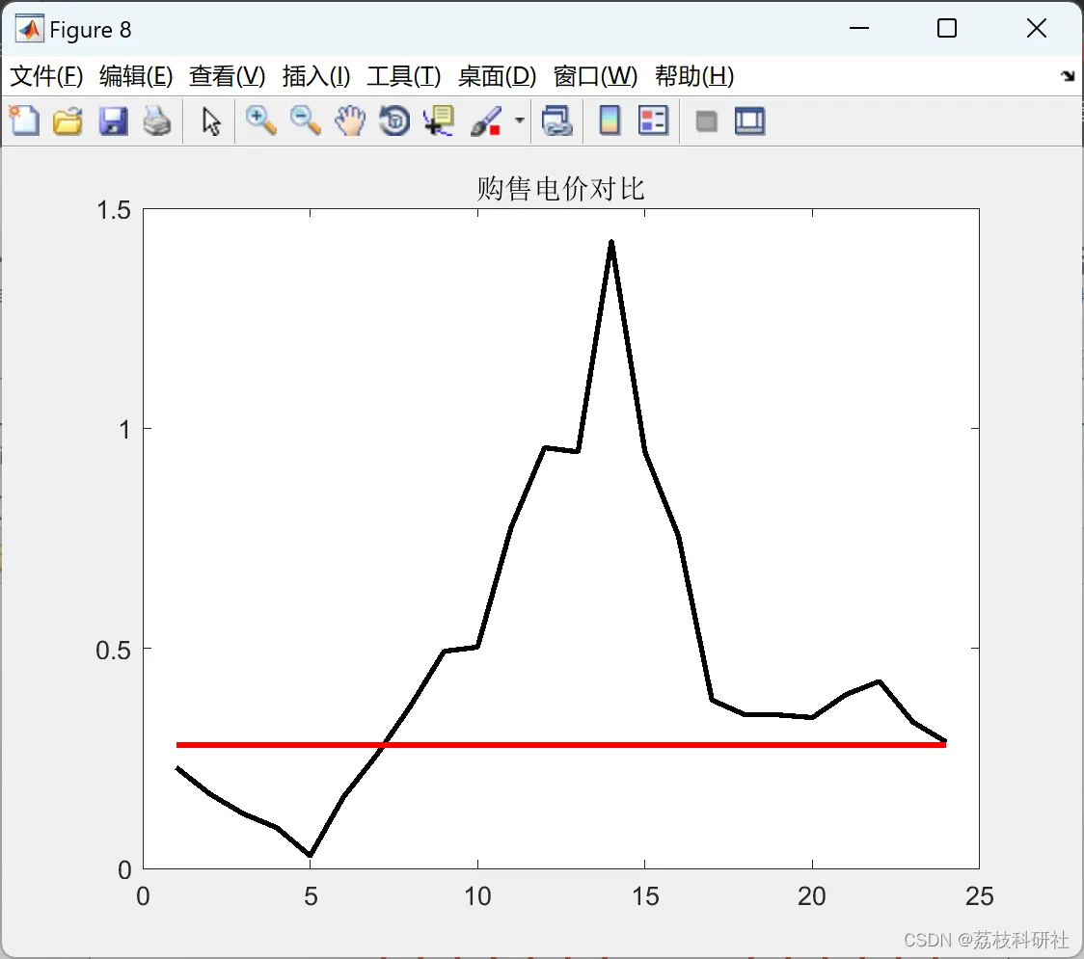1084x959 pixels.
Task: Click the Link Plot icon
Action: pos(557,120)
